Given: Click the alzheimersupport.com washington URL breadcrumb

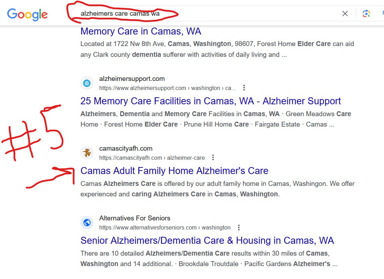Looking at the screenshot, I should tap(167, 88).
